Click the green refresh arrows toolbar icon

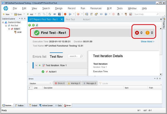point(50,14)
